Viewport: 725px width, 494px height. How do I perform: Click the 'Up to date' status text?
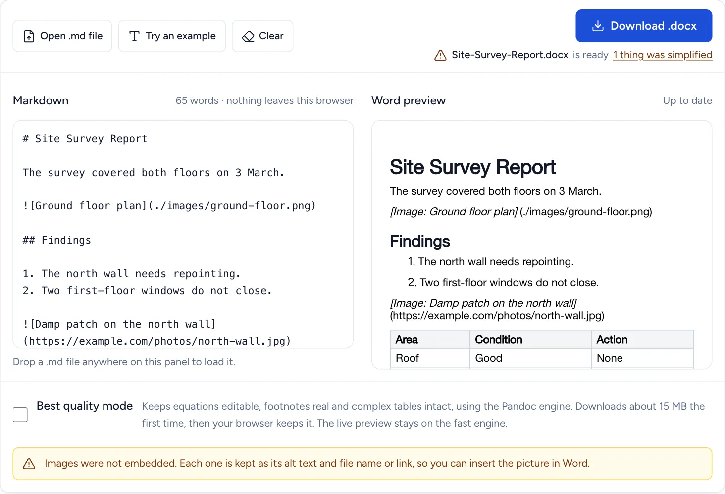click(x=687, y=100)
